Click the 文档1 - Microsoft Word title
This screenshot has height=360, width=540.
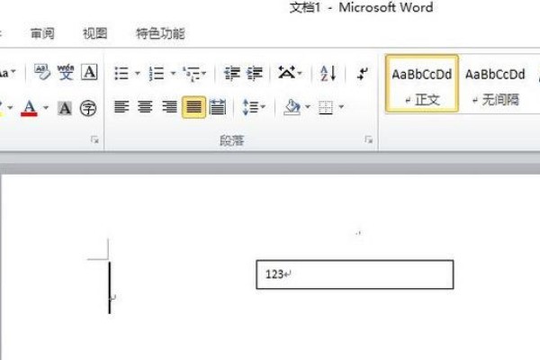coord(361,7)
